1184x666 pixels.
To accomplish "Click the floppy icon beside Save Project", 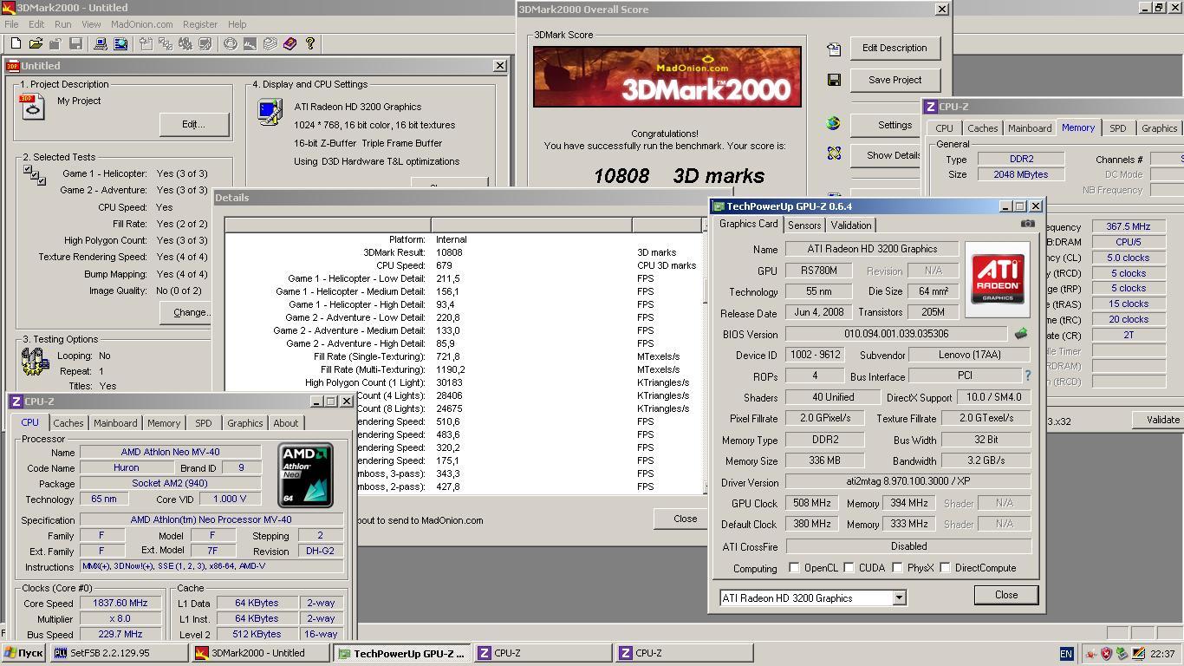I will (x=834, y=80).
